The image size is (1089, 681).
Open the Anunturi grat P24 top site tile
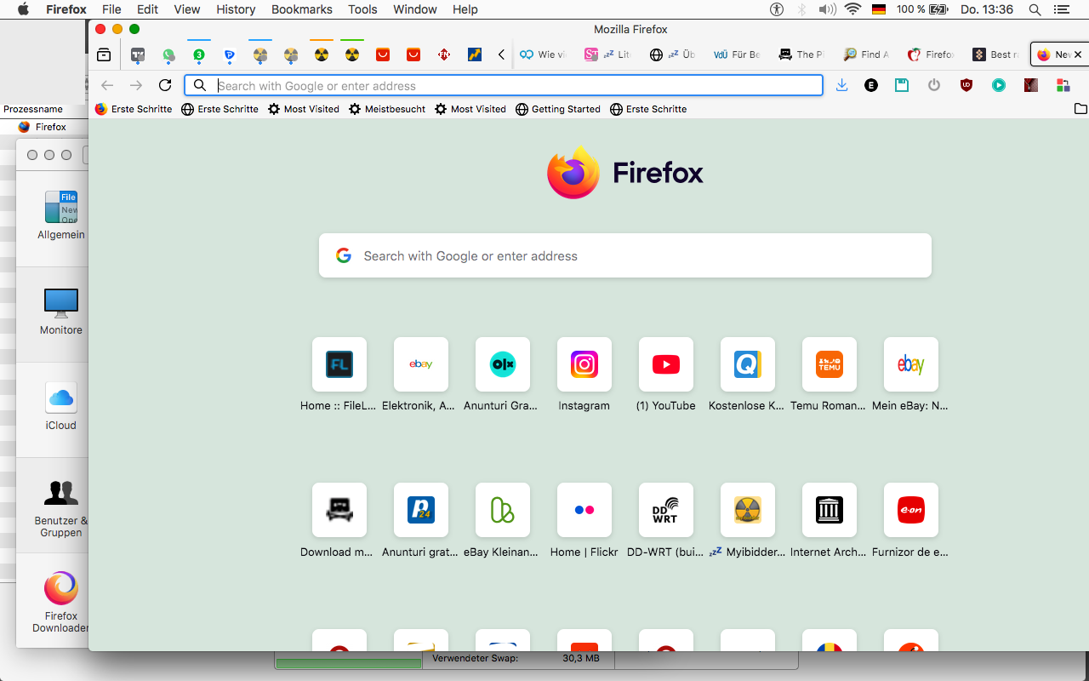[421, 511]
